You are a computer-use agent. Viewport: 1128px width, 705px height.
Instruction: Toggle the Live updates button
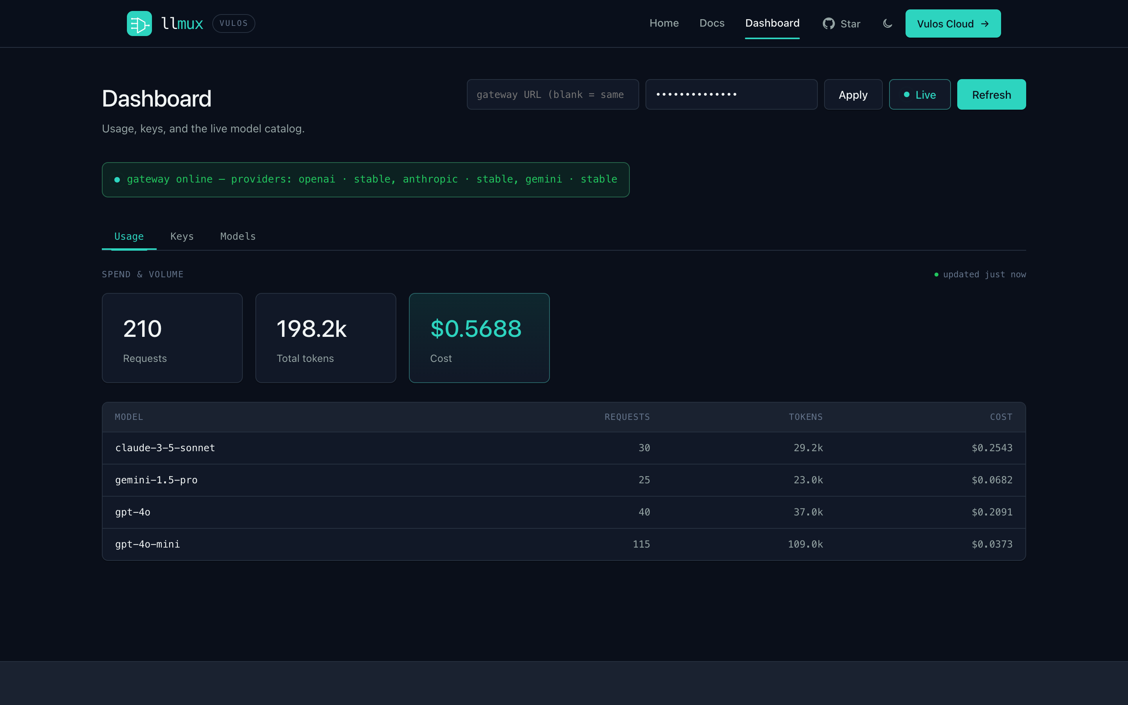pos(919,94)
